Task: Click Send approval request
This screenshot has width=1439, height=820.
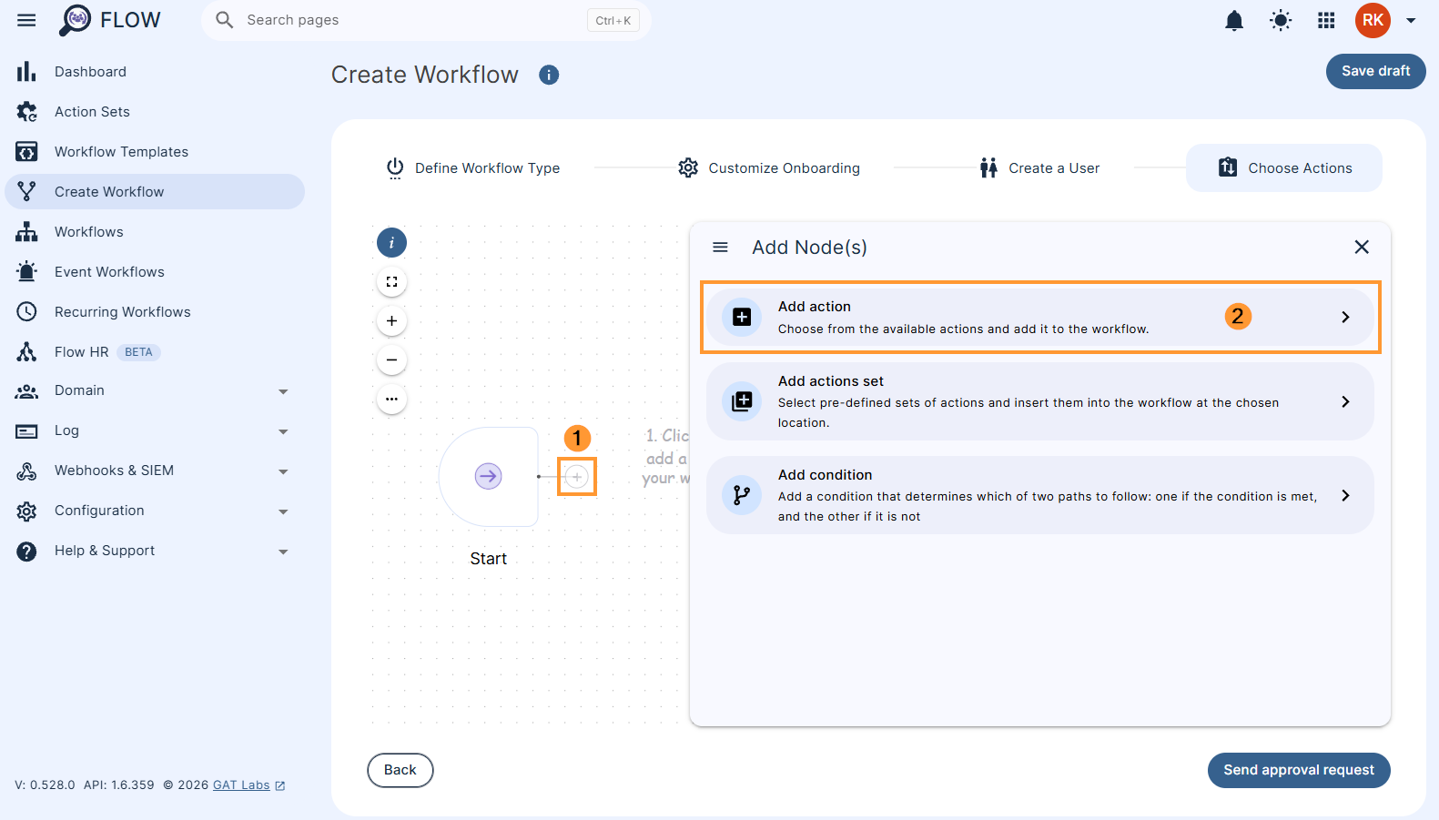Action: point(1299,770)
